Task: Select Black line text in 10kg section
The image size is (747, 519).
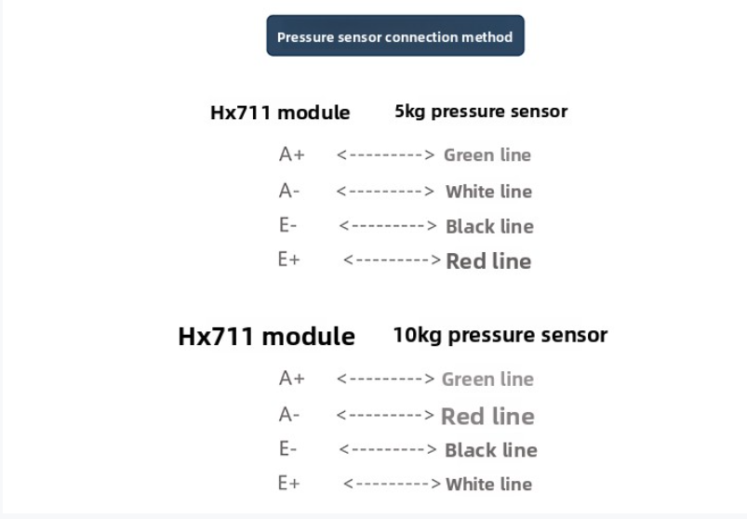Action: [490, 450]
